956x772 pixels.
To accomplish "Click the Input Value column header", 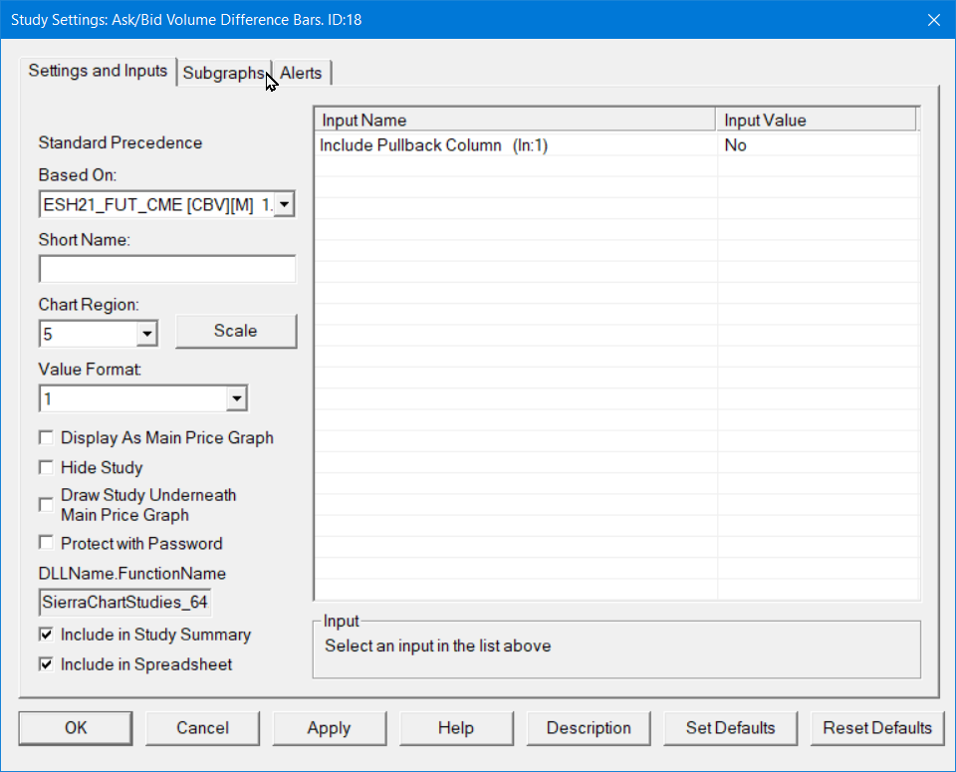I will tap(816, 121).
